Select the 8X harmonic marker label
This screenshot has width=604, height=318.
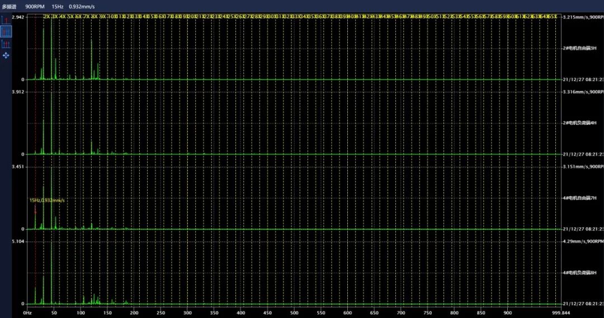(95, 17)
